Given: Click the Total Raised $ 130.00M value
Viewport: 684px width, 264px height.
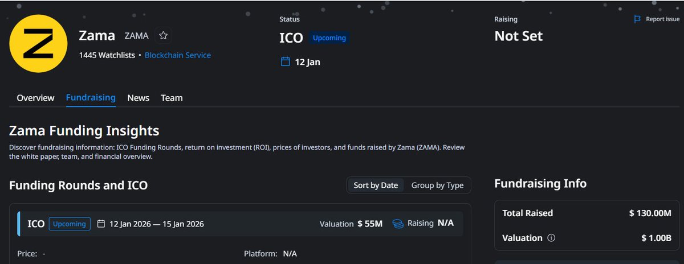Looking at the screenshot, I should [650, 213].
